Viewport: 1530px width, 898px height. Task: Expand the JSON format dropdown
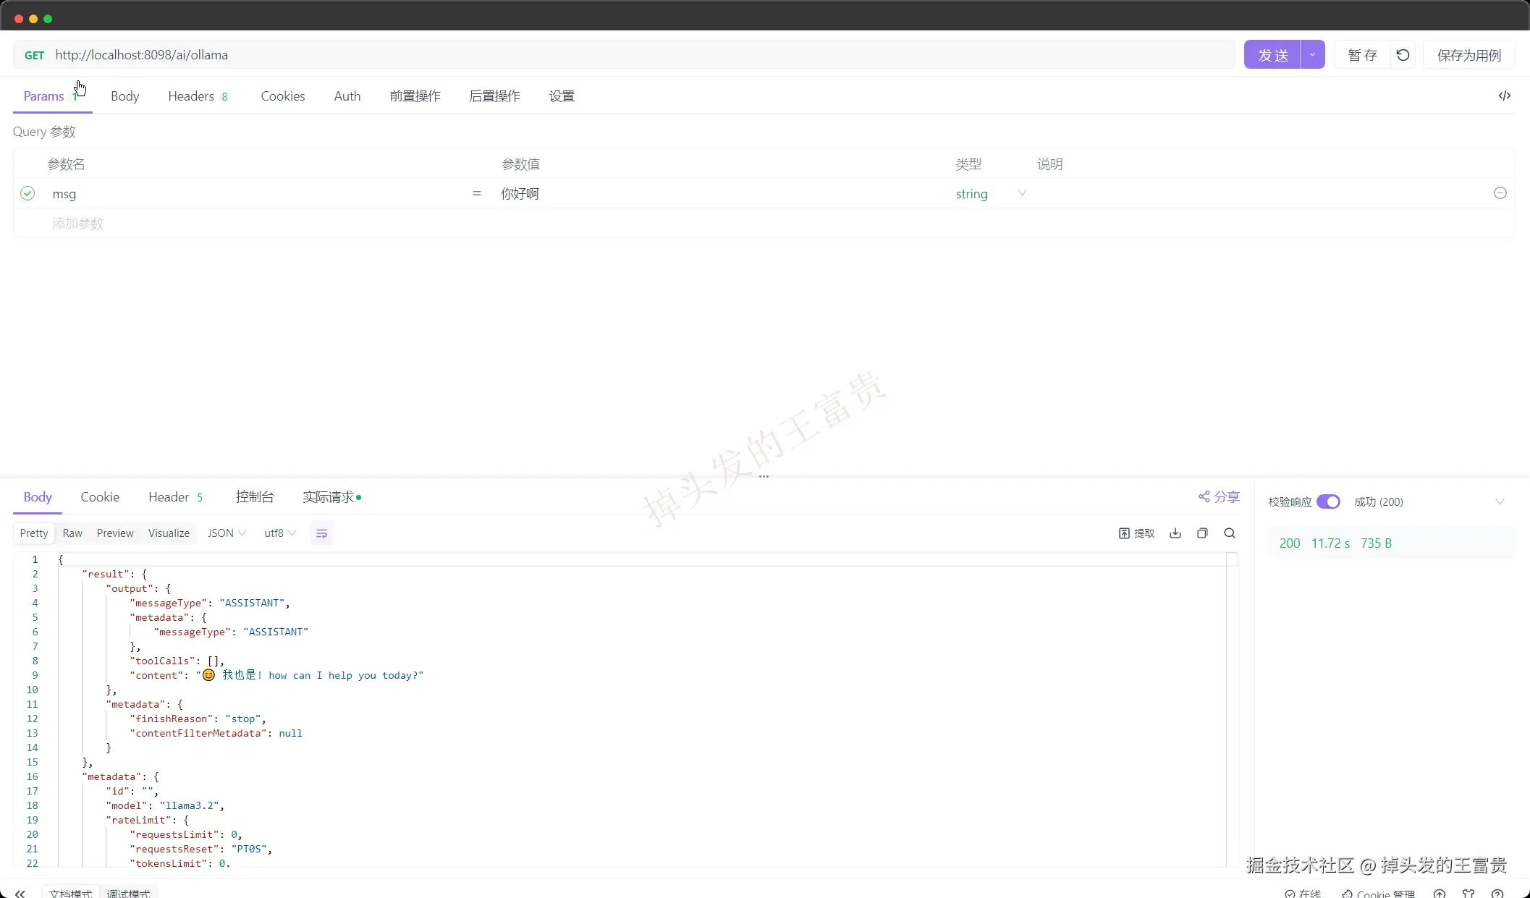coord(227,533)
